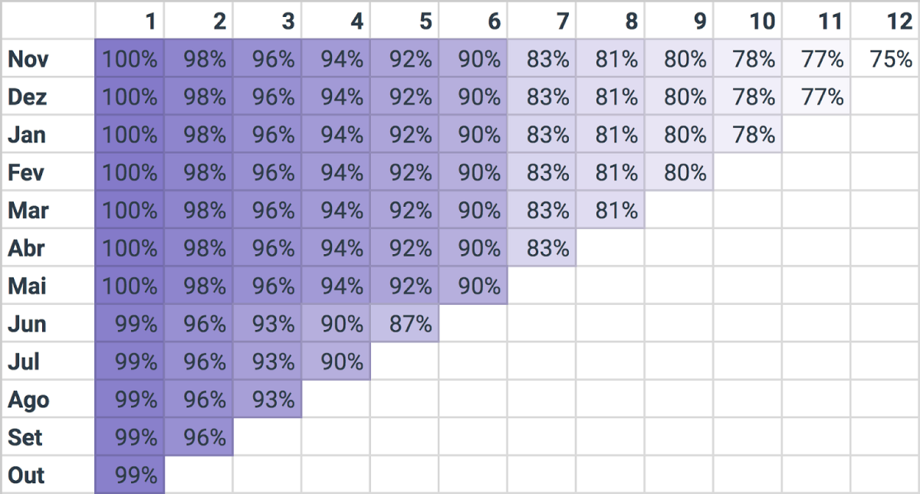Click the Jul row 90% cell
Screen dimensions: 920x494
coord(336,362)
